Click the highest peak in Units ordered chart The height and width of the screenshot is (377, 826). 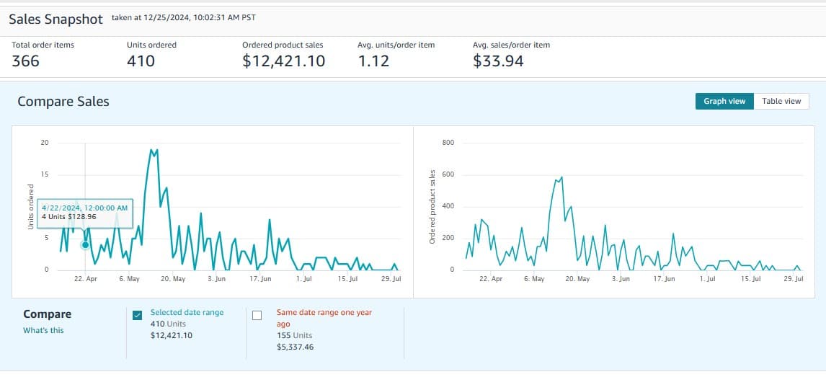click(151, 150)
